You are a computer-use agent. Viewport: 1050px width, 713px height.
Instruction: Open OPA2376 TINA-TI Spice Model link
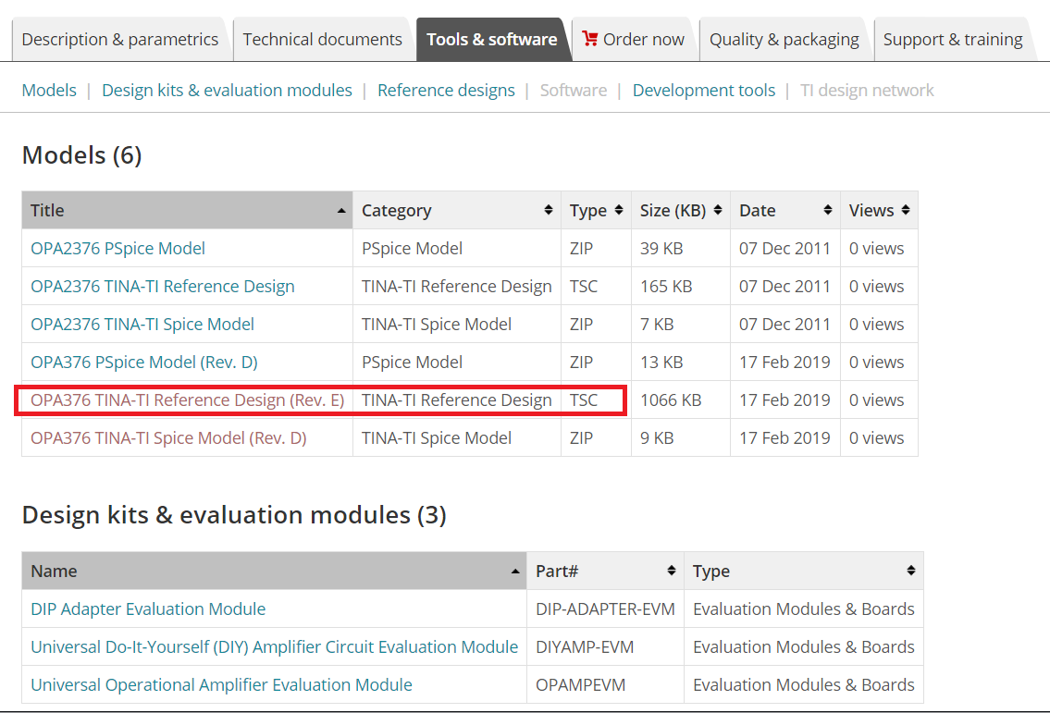142,324
